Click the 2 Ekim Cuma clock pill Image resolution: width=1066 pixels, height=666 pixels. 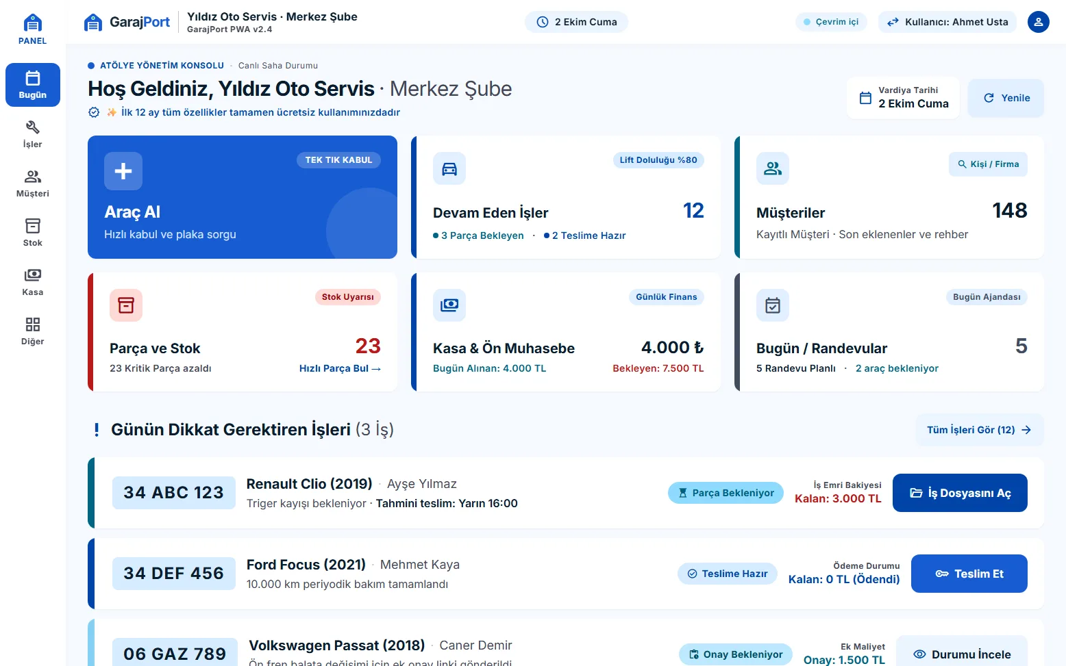(576, 22)
